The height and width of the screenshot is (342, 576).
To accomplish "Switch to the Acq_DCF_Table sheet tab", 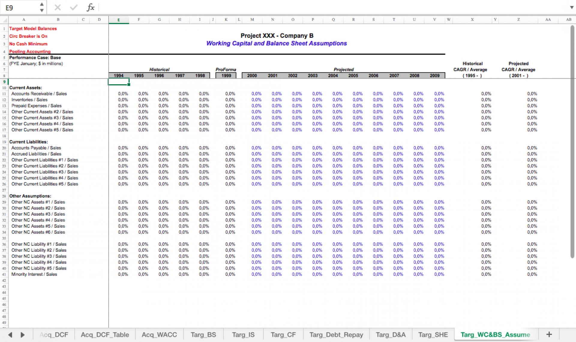I will pos(105,335).
